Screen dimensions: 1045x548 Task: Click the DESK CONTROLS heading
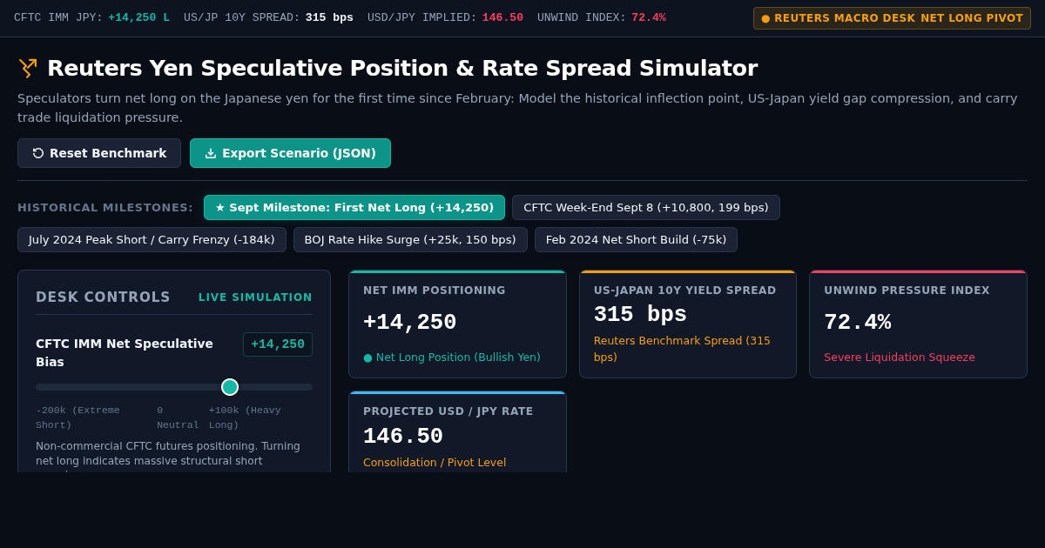103,297
